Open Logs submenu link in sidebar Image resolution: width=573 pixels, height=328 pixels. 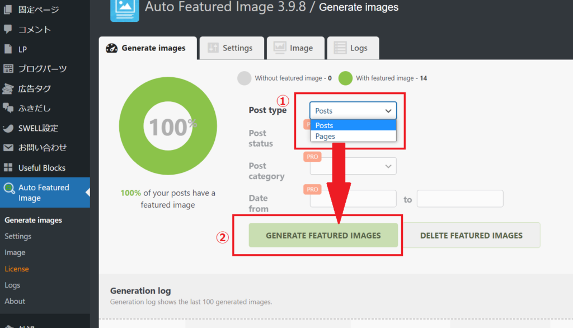pyautogui.click(x=12, y=285)
